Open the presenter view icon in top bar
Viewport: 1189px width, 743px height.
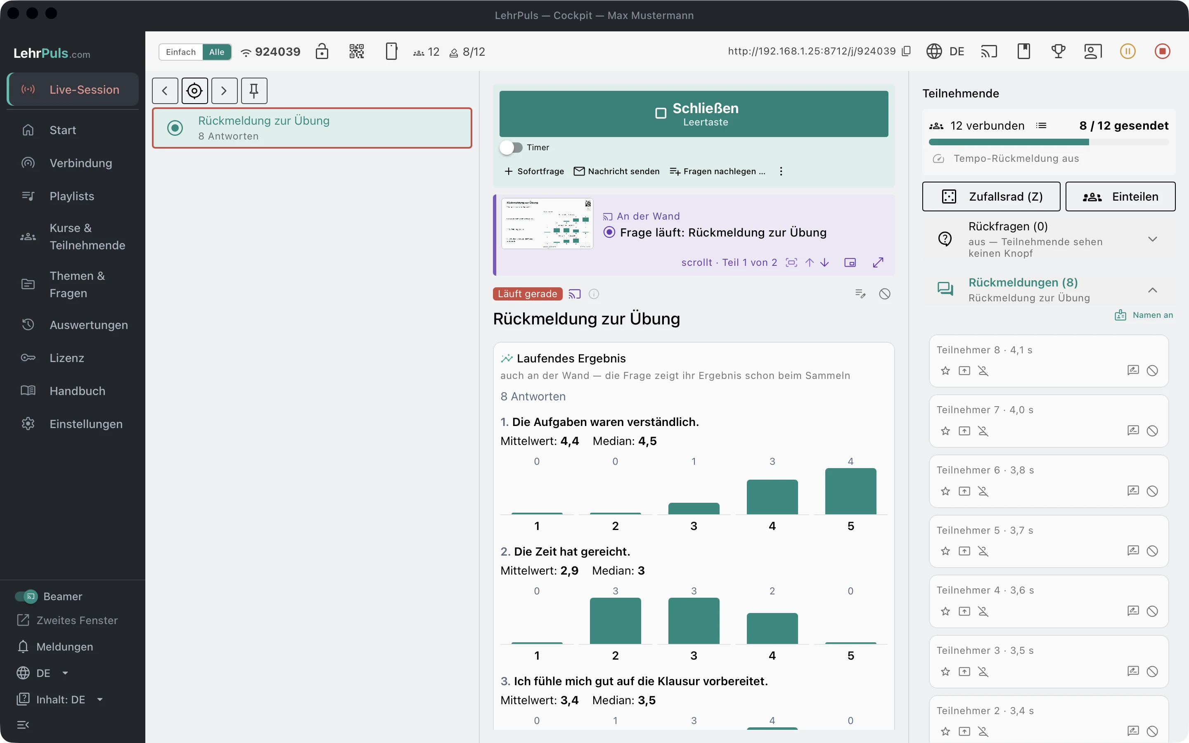click(1093, 51)
